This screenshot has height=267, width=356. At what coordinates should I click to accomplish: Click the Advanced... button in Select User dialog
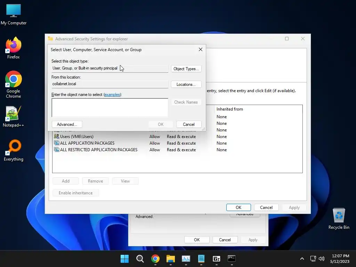pyautogui.click(x=67, y=124)
